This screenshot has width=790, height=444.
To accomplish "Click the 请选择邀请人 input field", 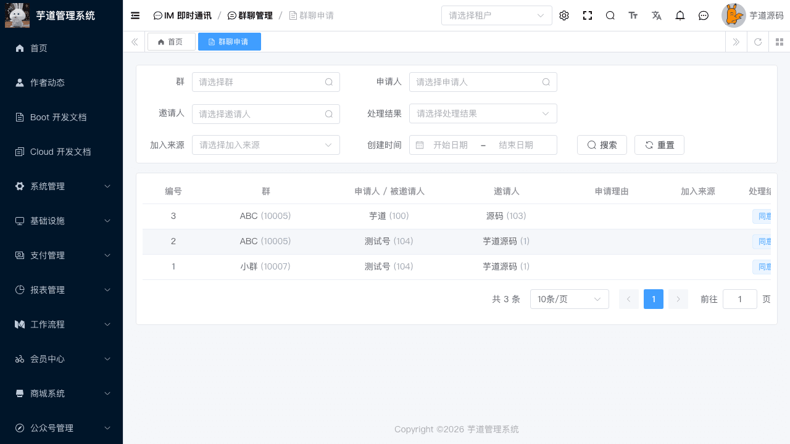I will (x=266, y=114).
